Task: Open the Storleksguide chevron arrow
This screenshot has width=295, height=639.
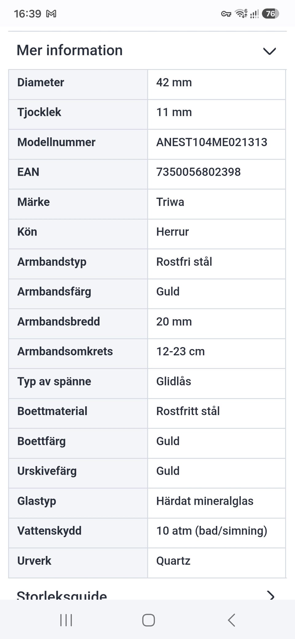Action: tap(271, 595)
